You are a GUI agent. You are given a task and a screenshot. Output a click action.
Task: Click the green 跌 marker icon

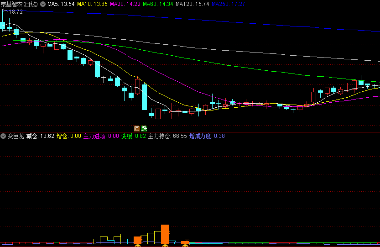tap(144, 129)
